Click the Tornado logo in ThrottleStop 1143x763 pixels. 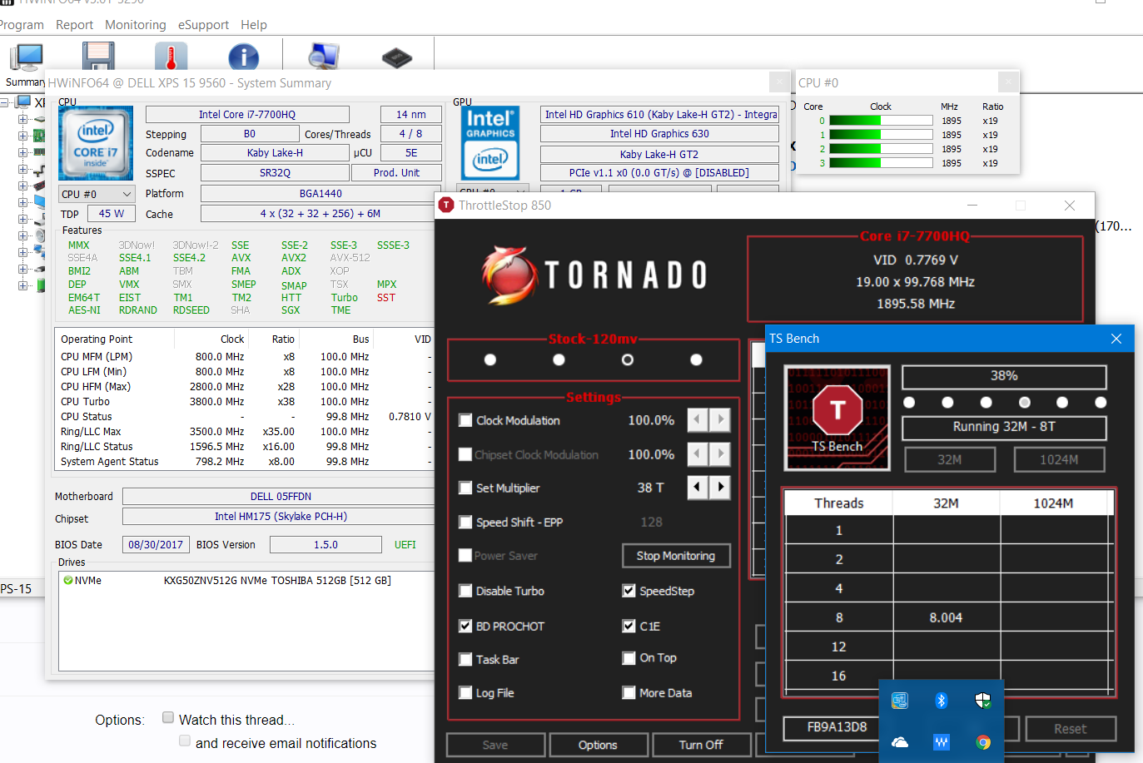pos(594,275)
